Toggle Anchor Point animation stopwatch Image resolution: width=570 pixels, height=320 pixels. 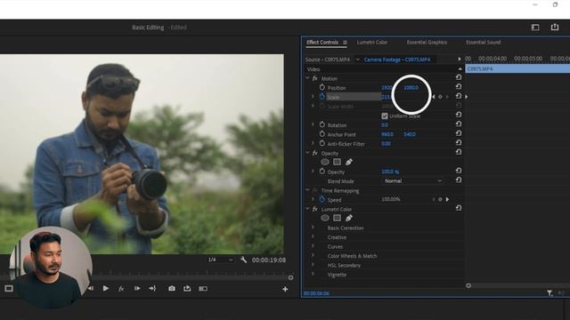322,134
